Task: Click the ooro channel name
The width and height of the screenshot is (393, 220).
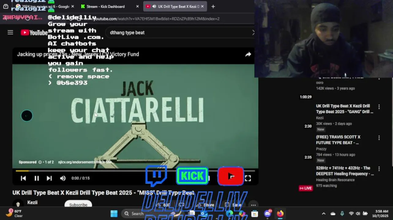Action: click(x=320, y=82)
